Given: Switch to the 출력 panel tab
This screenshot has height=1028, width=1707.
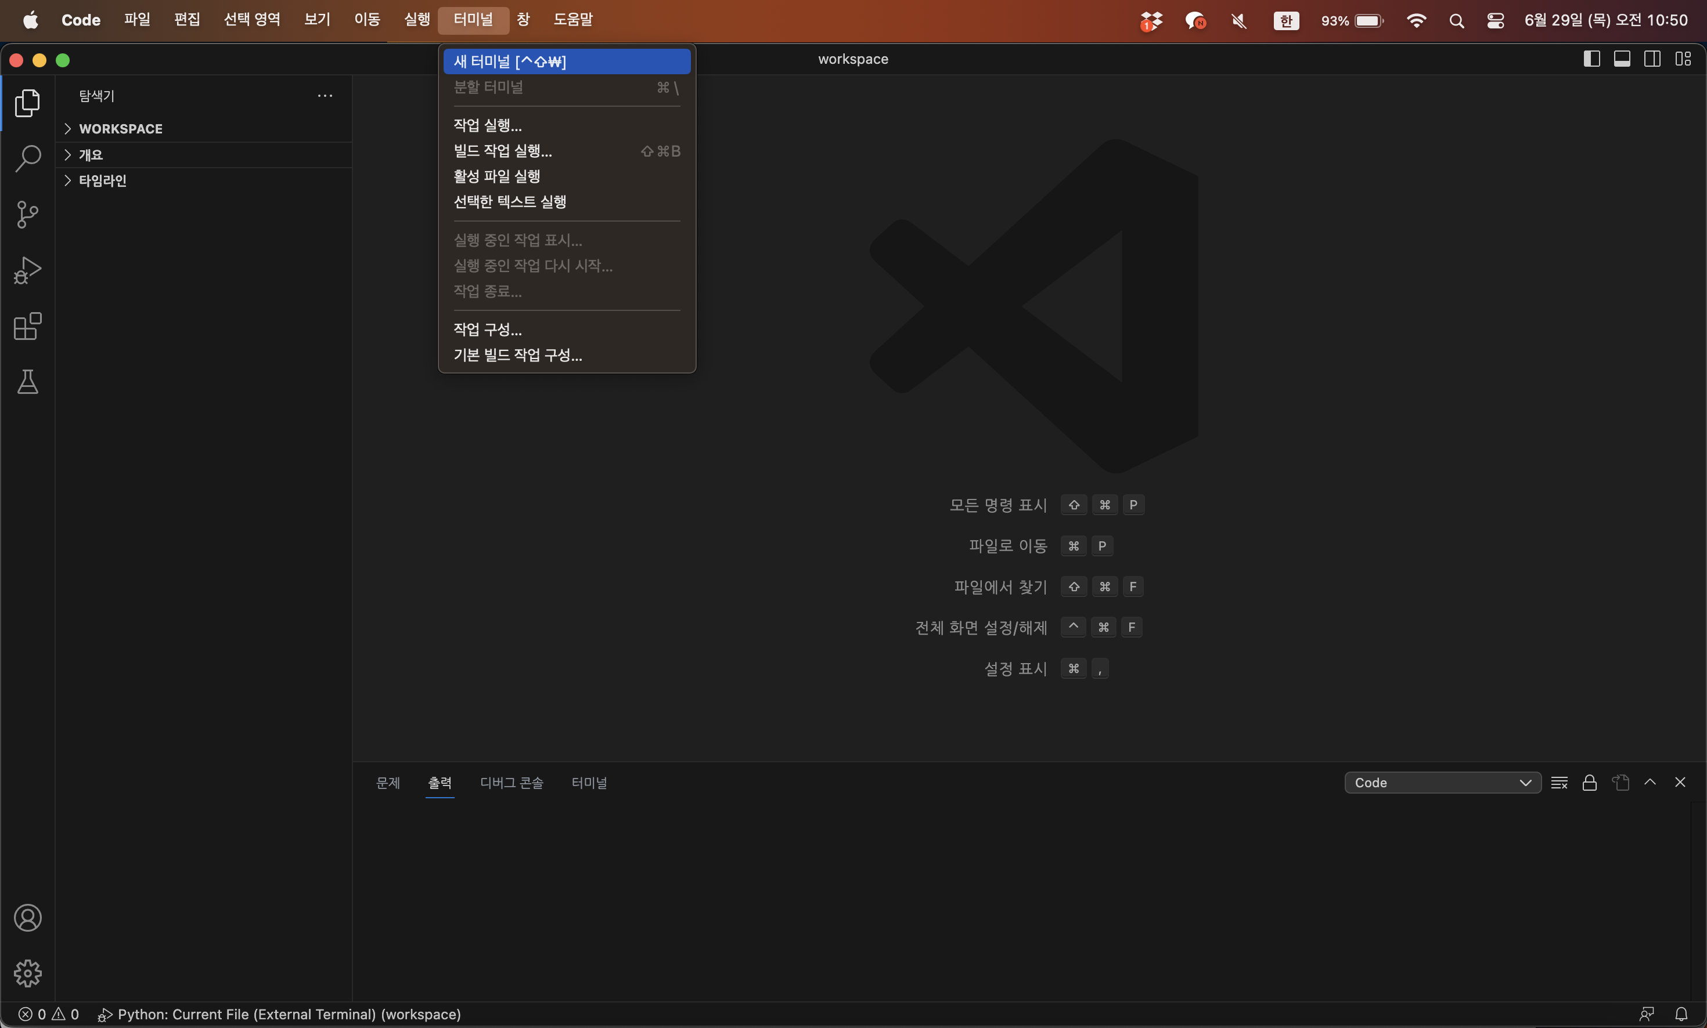Looking at the screenshot, I should click(440, 782).
